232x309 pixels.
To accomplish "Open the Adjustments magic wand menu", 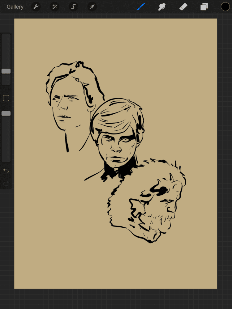I will pyautogui.click(x=55, y=7).
